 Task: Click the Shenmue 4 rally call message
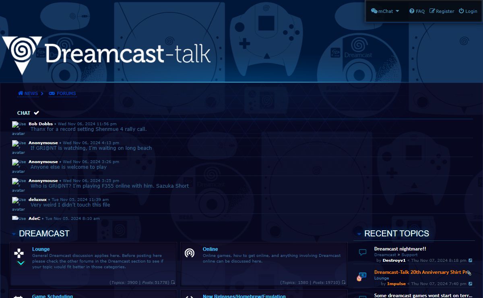tap(89, 129)
